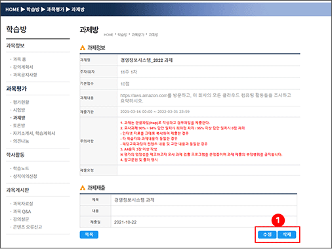
Task: Click HOME in small breadcrumb under 과제방 title
Action: (108, 35)
